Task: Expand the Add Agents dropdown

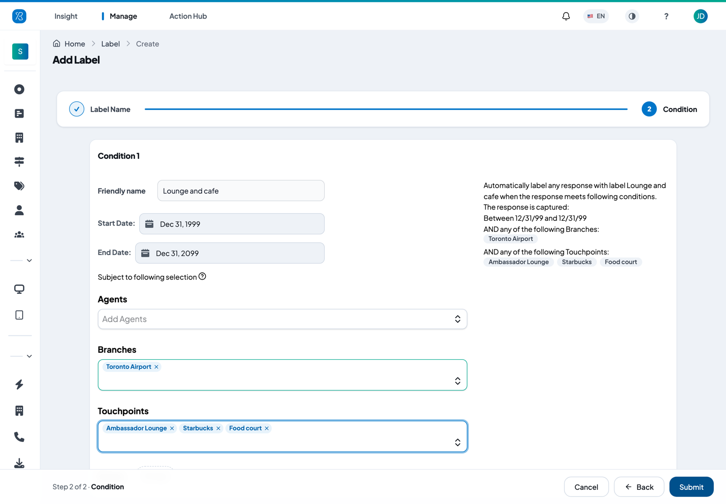Action: click(x=458, y=319)
